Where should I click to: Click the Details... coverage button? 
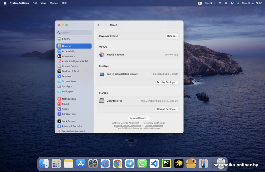pyautogui.click(x=172, y=36)
